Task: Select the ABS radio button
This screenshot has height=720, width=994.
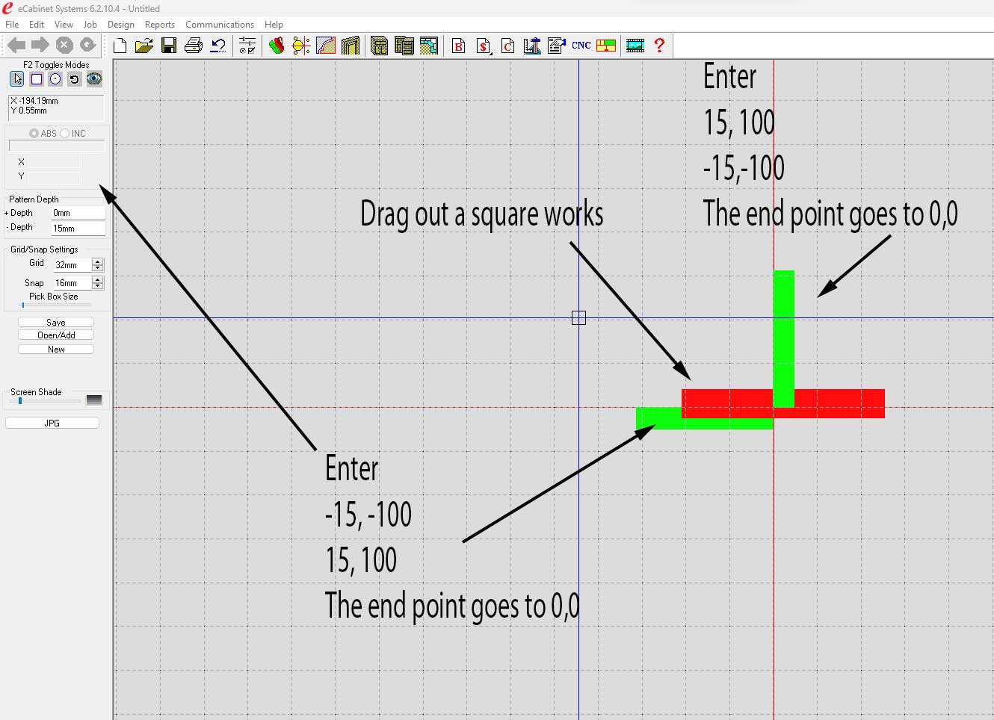Action: tap(34, 134)
